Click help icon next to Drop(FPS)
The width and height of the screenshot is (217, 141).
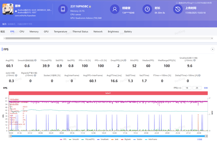point(125,60)
